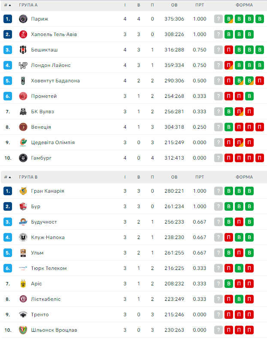Sort Група B by the # column

pos(8,177)
